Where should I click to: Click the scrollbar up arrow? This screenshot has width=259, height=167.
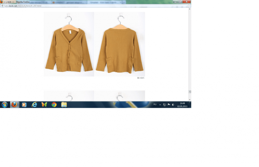coord(190,9)
